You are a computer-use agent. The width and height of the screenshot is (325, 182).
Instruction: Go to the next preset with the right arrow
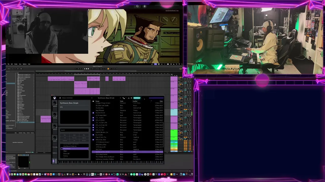[120, 98]
